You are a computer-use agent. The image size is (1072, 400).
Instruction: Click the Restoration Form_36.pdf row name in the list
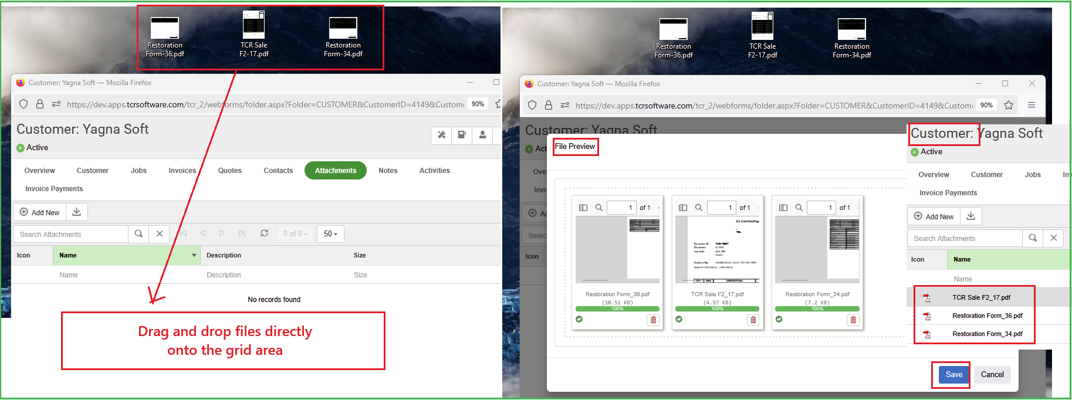click(988, 316)
